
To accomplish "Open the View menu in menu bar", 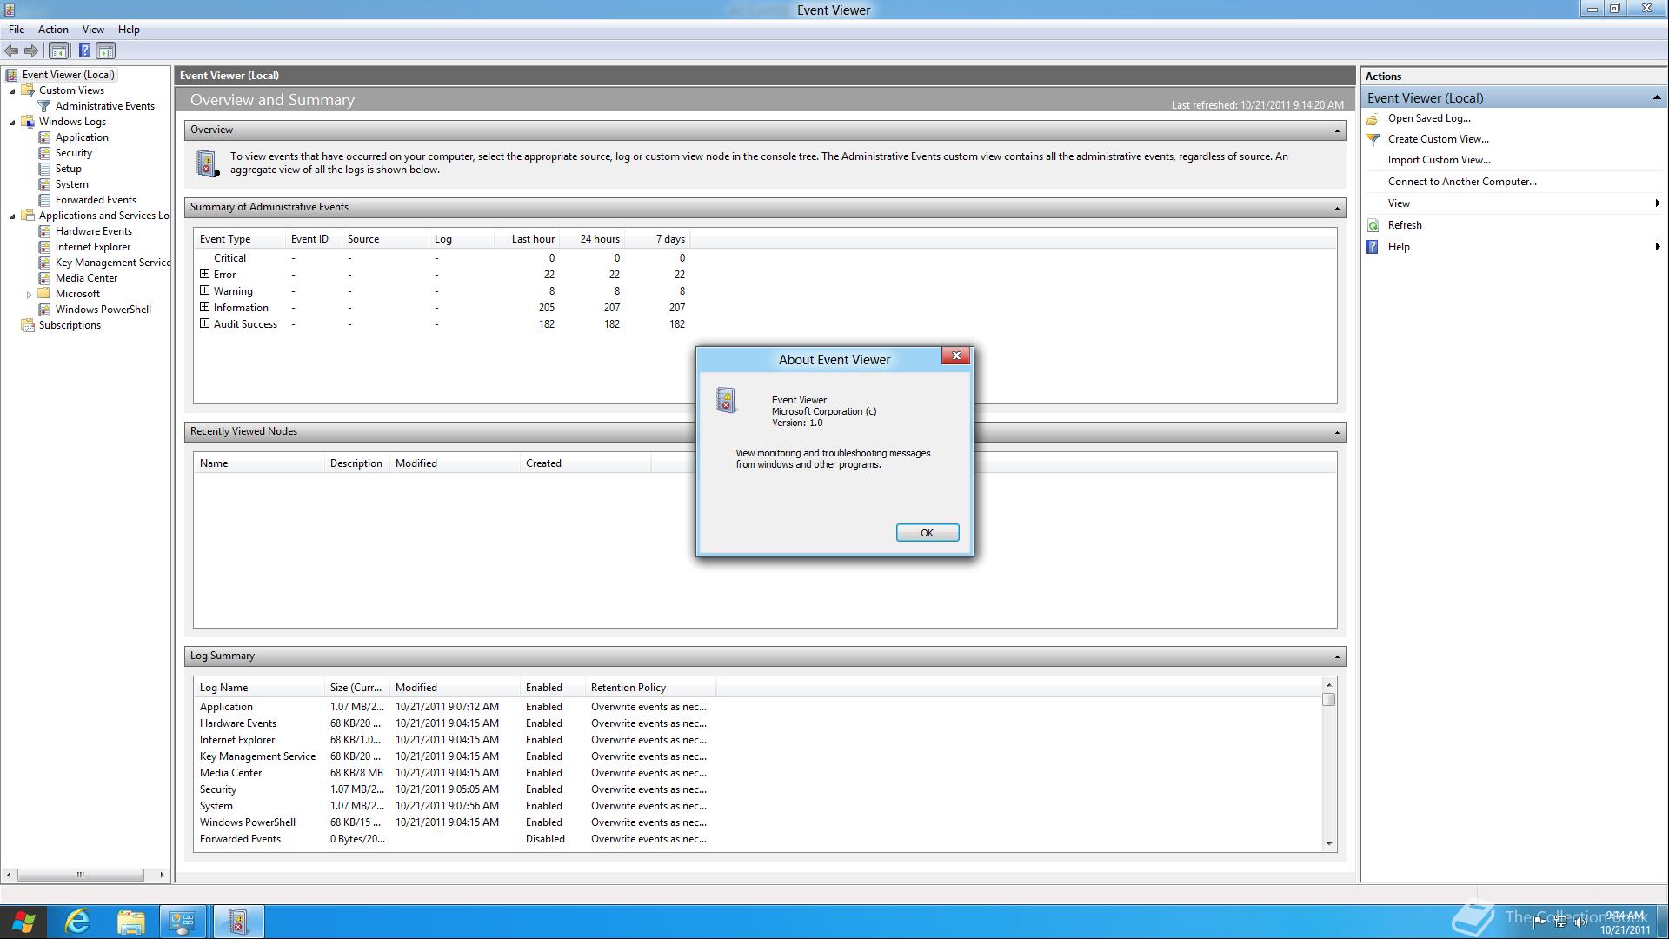I will point(93,29).
